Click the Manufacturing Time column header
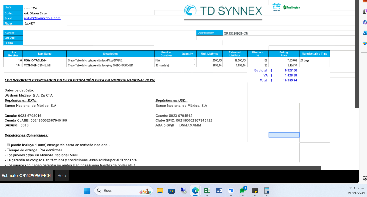The height and width of the screenshot is (197, 367). click(314, 54)
